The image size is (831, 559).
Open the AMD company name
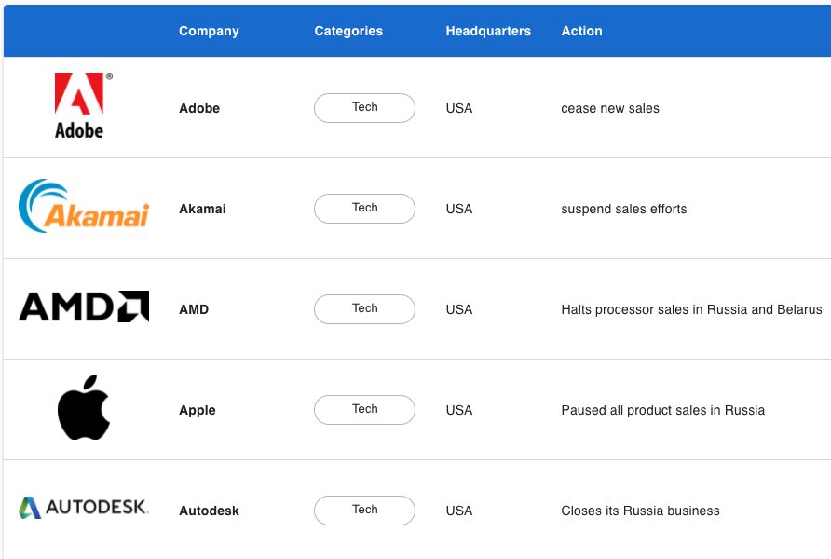[x=194, y=309]
